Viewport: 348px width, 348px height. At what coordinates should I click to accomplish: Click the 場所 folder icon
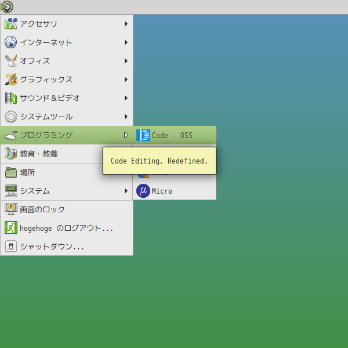pos(11,172)
